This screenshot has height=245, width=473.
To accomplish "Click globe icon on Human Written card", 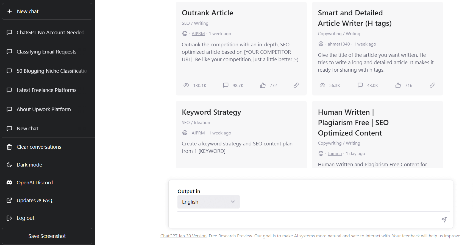I will [x=321, y=153].
